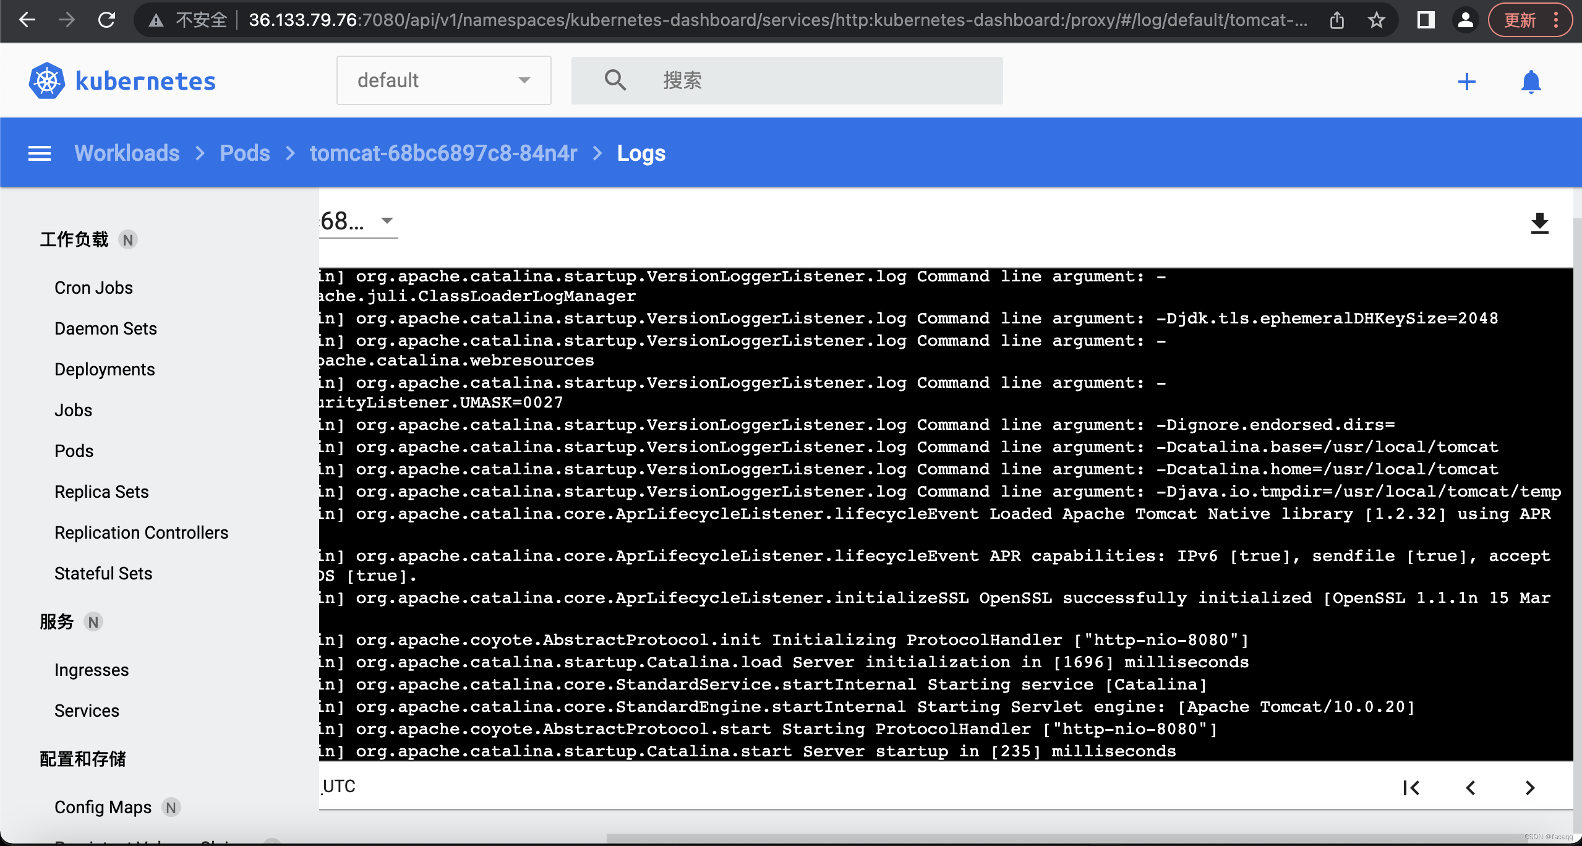1582x846 pixels.
Task: Open the container selector dropdown 68...
Action: coord(359,221)
